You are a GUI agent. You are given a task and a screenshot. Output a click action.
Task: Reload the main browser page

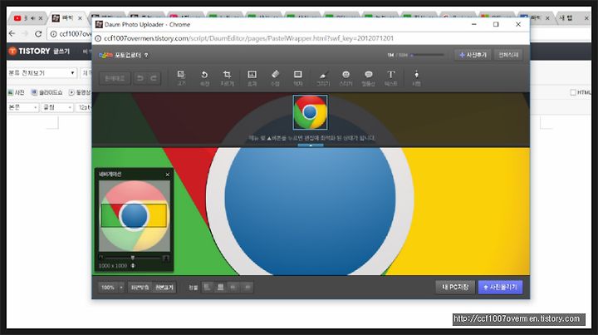click(x=38, y=33)
